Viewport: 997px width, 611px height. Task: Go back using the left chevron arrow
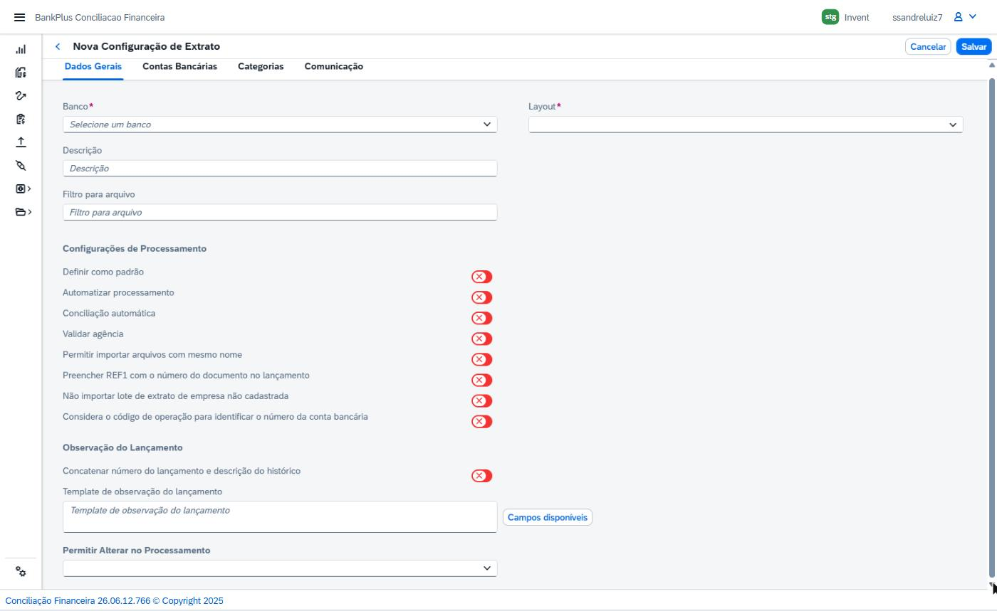[58, 46]
